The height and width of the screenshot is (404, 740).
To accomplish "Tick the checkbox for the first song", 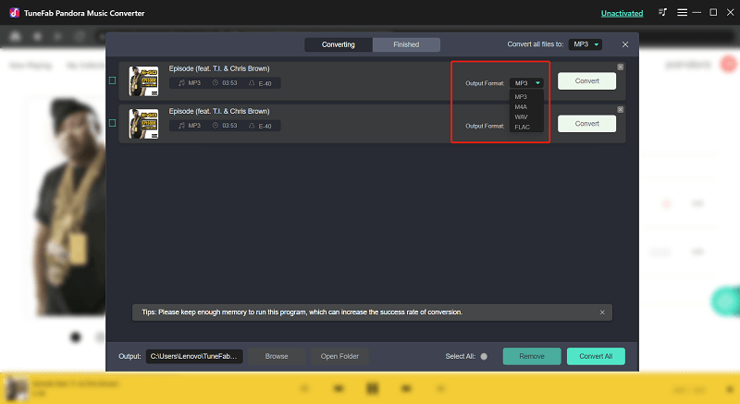I will (x=113, y=81).
